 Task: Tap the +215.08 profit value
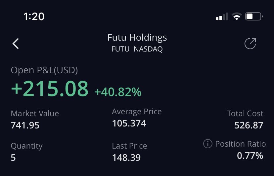[x=50, y=89]
